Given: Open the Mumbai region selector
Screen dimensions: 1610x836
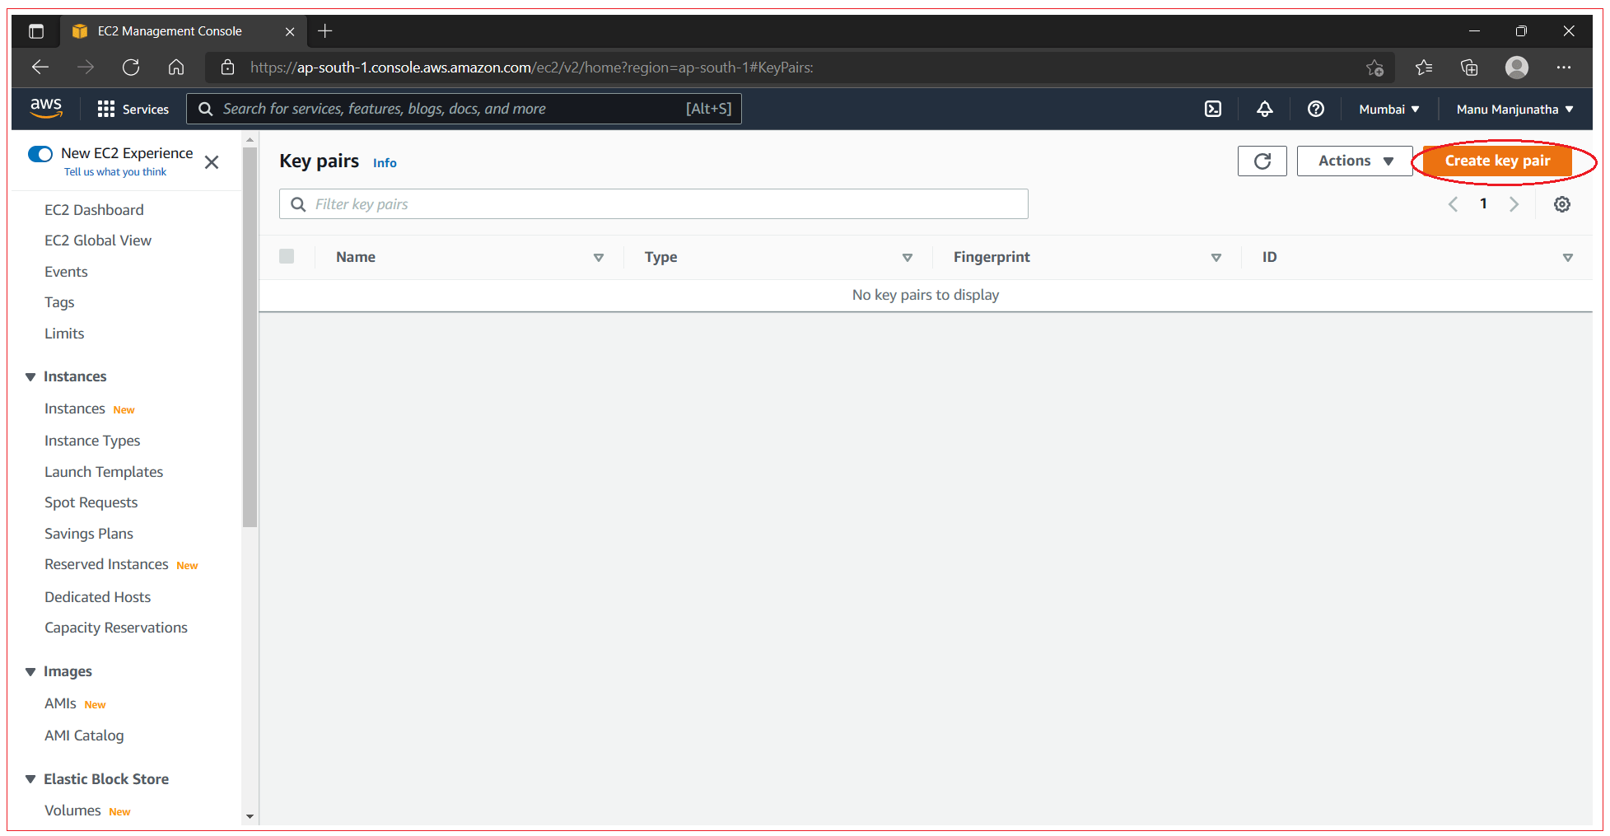Looking at the screenshot, I should [x=1388, y=108].
